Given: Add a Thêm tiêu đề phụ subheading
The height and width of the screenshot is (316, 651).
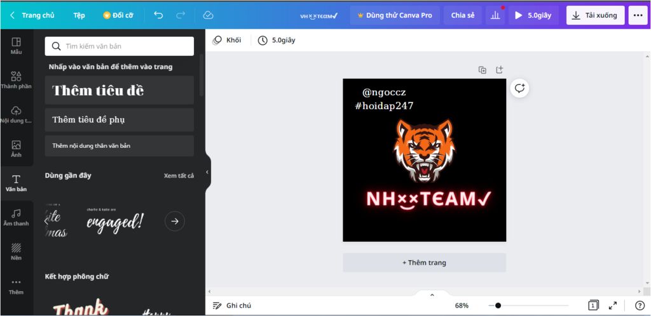Looking at the screenshot, I should (x=119, y=120).
